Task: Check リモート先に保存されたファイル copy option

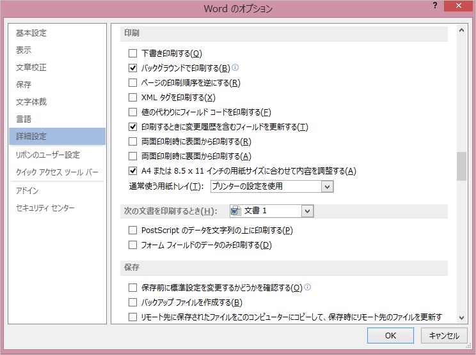Action: tap(132, 317)
